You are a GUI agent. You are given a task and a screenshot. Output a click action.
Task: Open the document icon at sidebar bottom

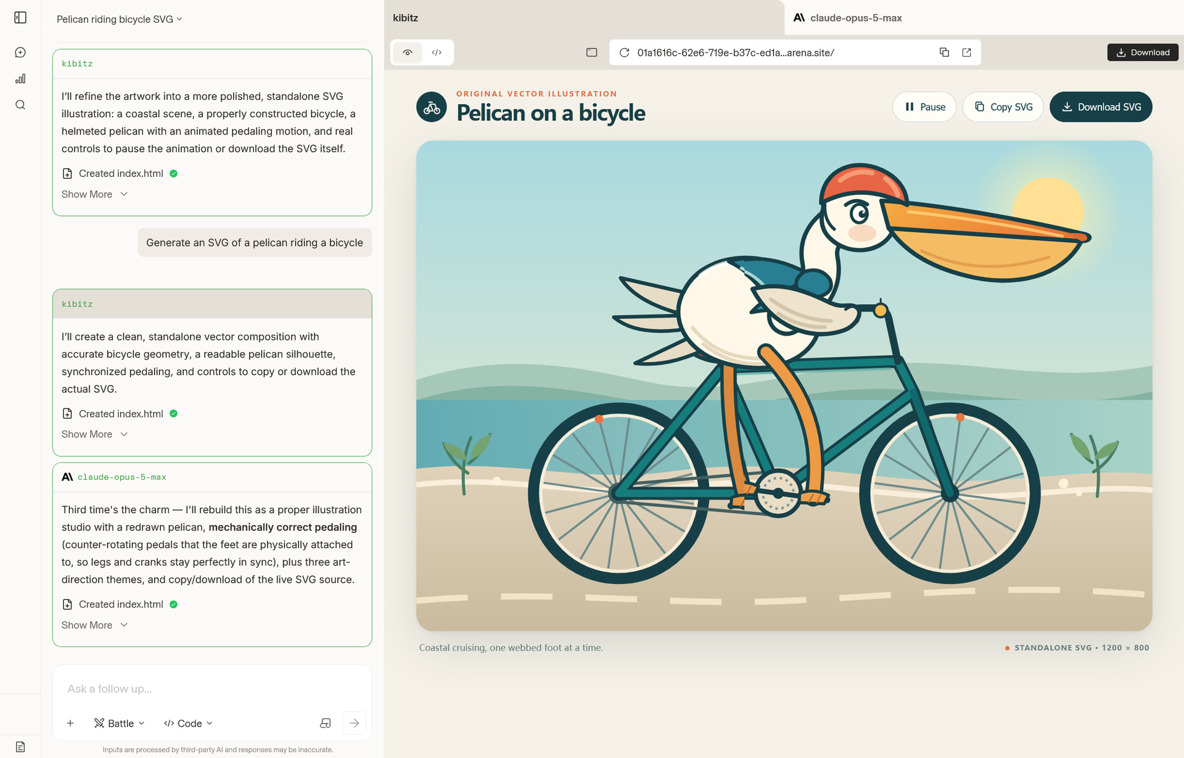pyautogui.click(x=20, y=747)
